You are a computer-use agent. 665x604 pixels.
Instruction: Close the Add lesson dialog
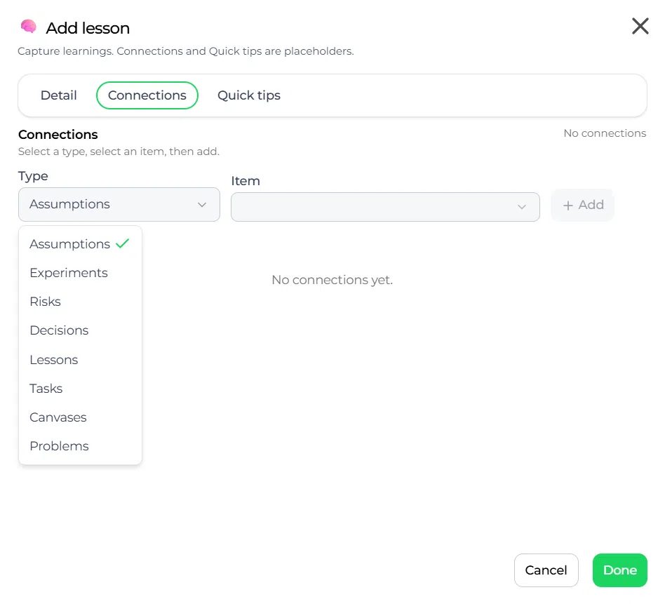point(640,26)
